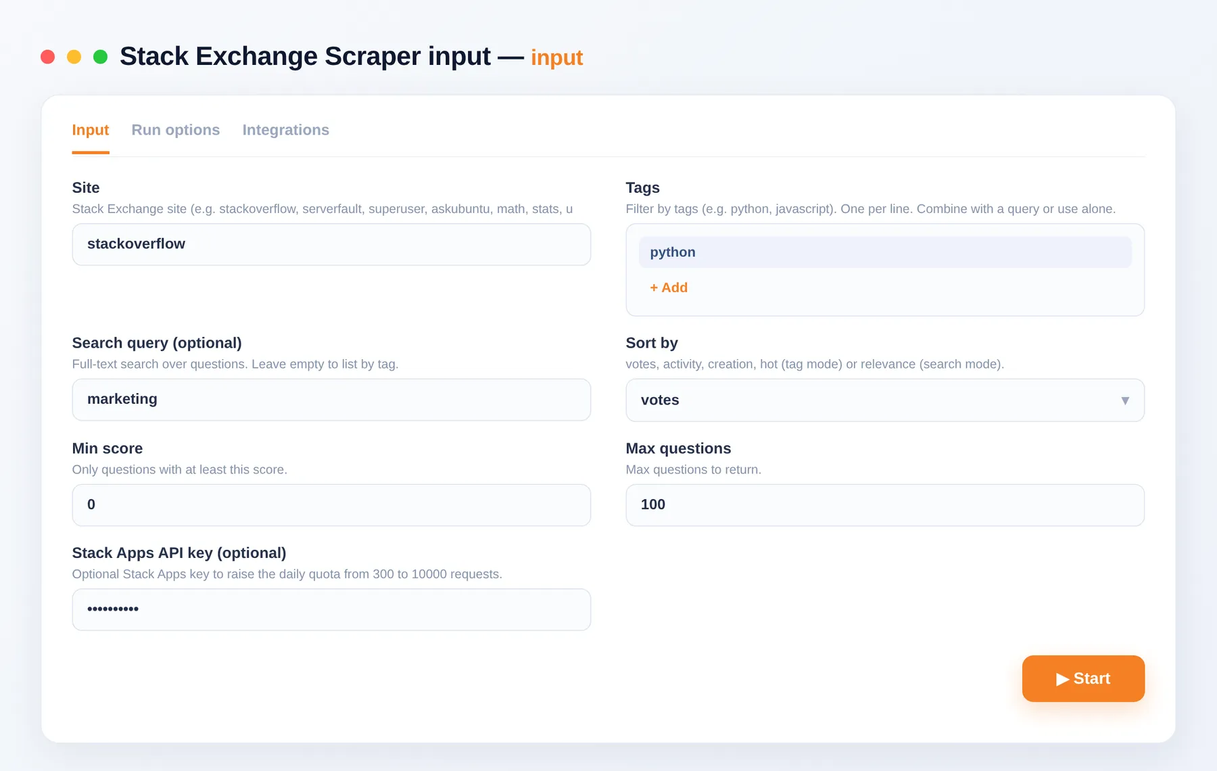Image resolution: width=1217 pixels, height=771 pixels.
Task: Open the Sort by dropdown showing votes
Action: click(x=885, y=400)
